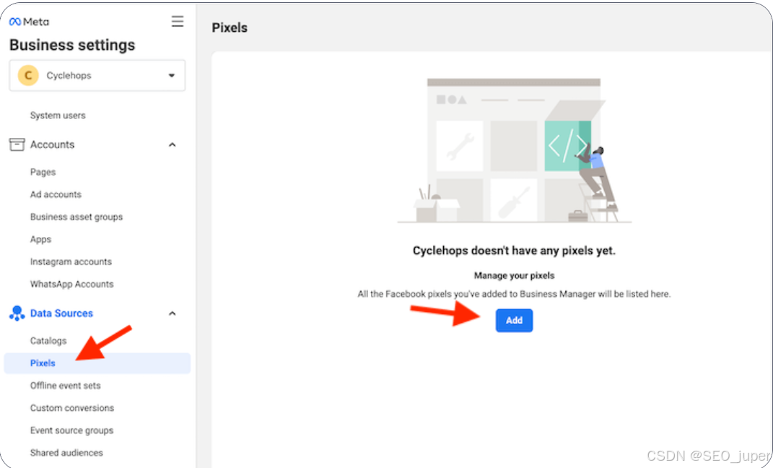Click the blue Add button

coord(514,321)
